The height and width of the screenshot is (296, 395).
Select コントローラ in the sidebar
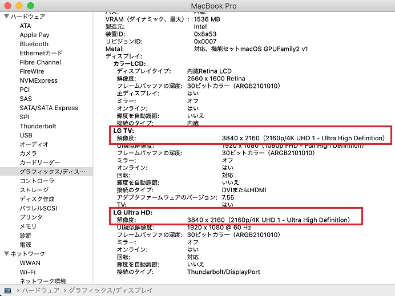(x=37, y=181)
